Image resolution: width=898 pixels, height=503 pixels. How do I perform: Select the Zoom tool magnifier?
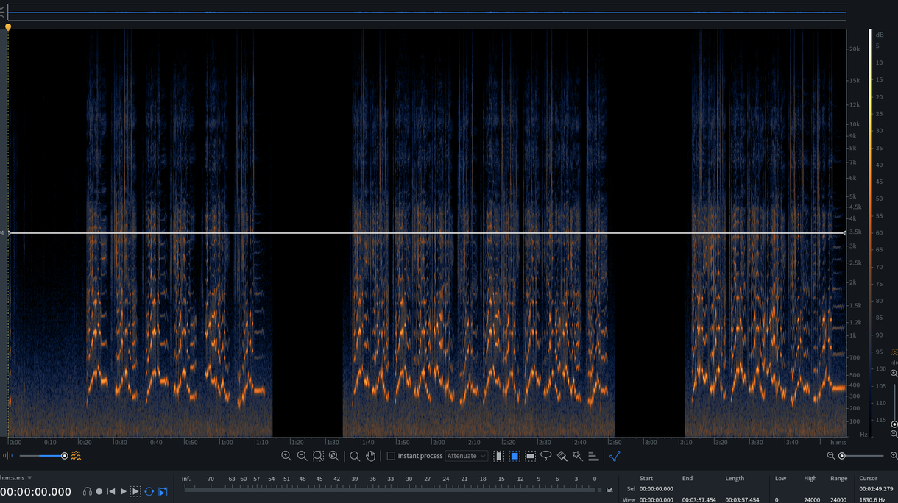(355, 456)
